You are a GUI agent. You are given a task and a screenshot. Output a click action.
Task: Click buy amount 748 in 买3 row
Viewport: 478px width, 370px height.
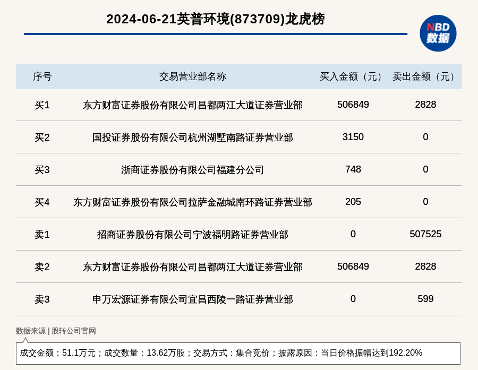click(x=353, y=169)
